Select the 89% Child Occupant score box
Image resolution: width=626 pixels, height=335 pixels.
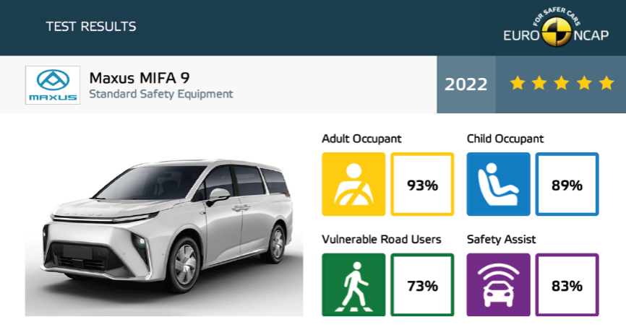click(567, 185)
